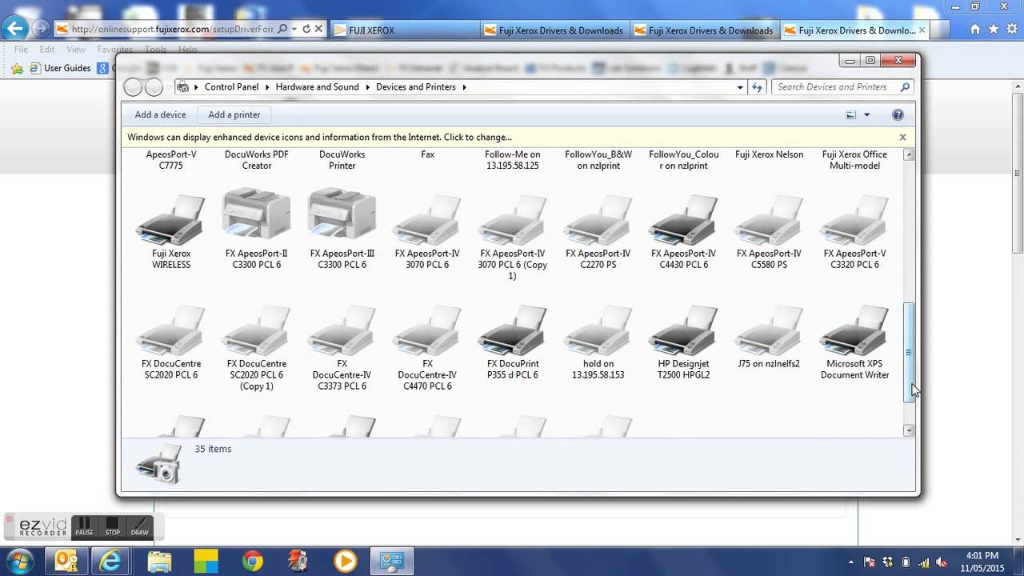Click Search Devices and Printers field
This screenshot has height=576, width=1024.
coord(843,87)
